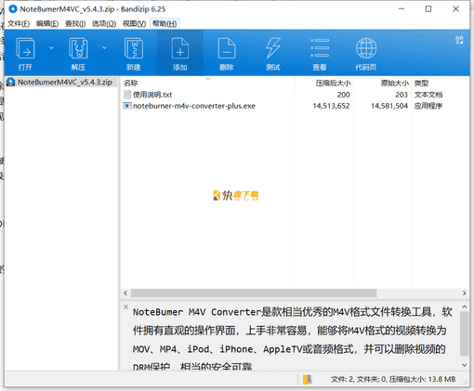The width and height of the screenshot is (474, 391).
Task: Click the Bandizip app icon in title bar
Action: (13, 9)
